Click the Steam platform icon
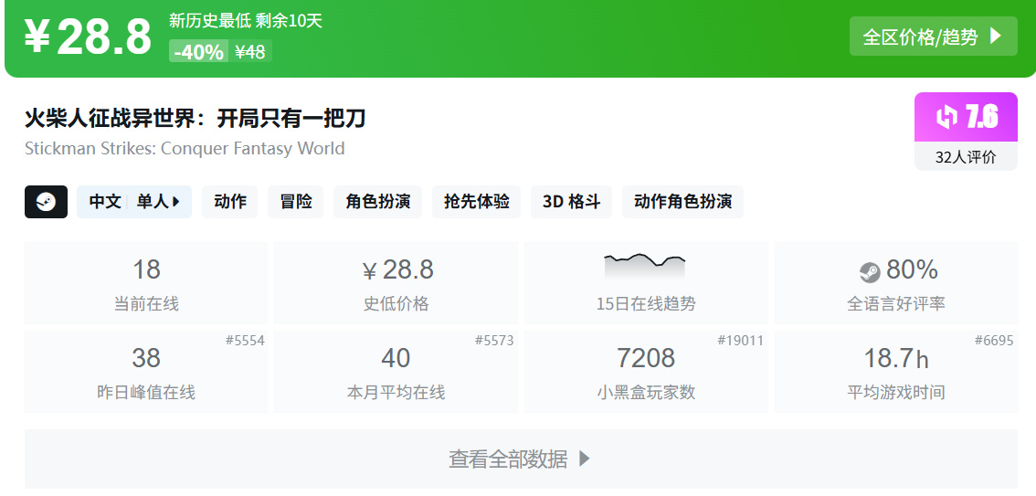Image resolution: width=1036 pixels, height=496 pixels. pyautogui.click(x=47, y=202)
